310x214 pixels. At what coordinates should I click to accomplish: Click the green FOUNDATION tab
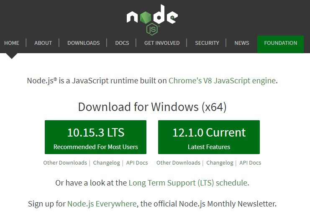(x=280, y=43)
